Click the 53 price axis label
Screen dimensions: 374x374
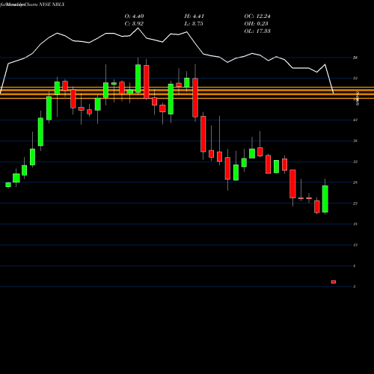[x=355, y=79]
